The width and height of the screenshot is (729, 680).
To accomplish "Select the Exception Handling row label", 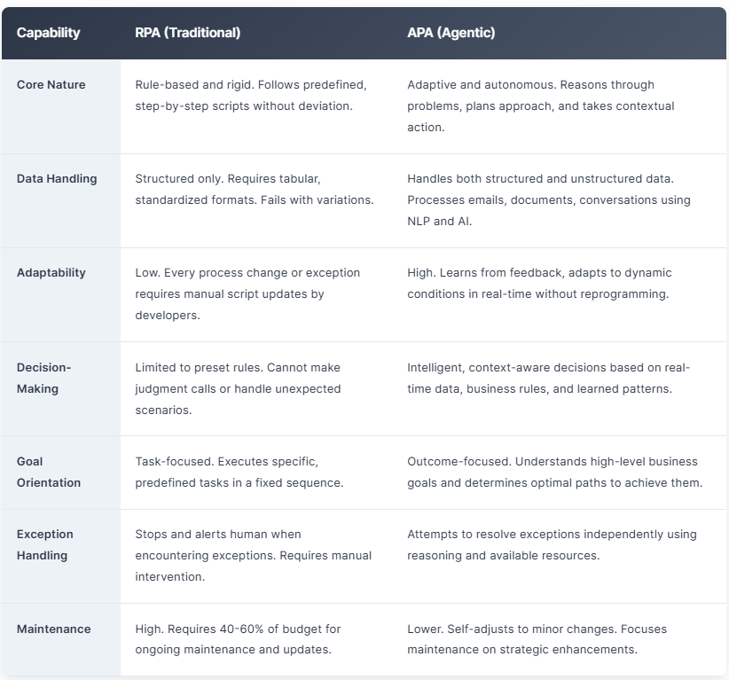I will pos(45,544).
